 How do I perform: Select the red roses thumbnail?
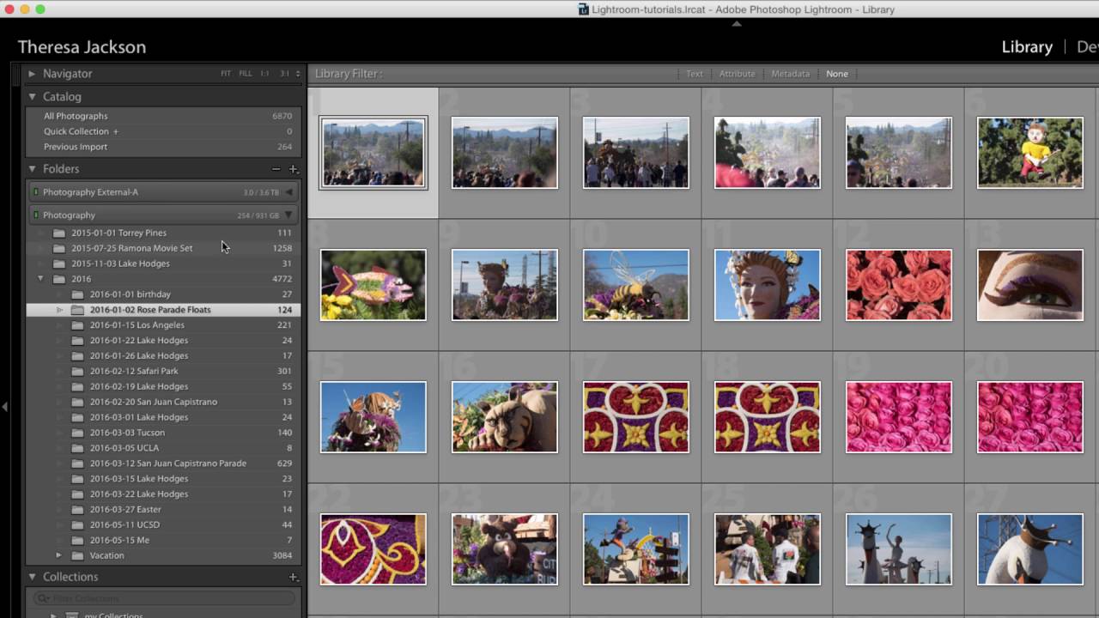(x=899, y=285)
